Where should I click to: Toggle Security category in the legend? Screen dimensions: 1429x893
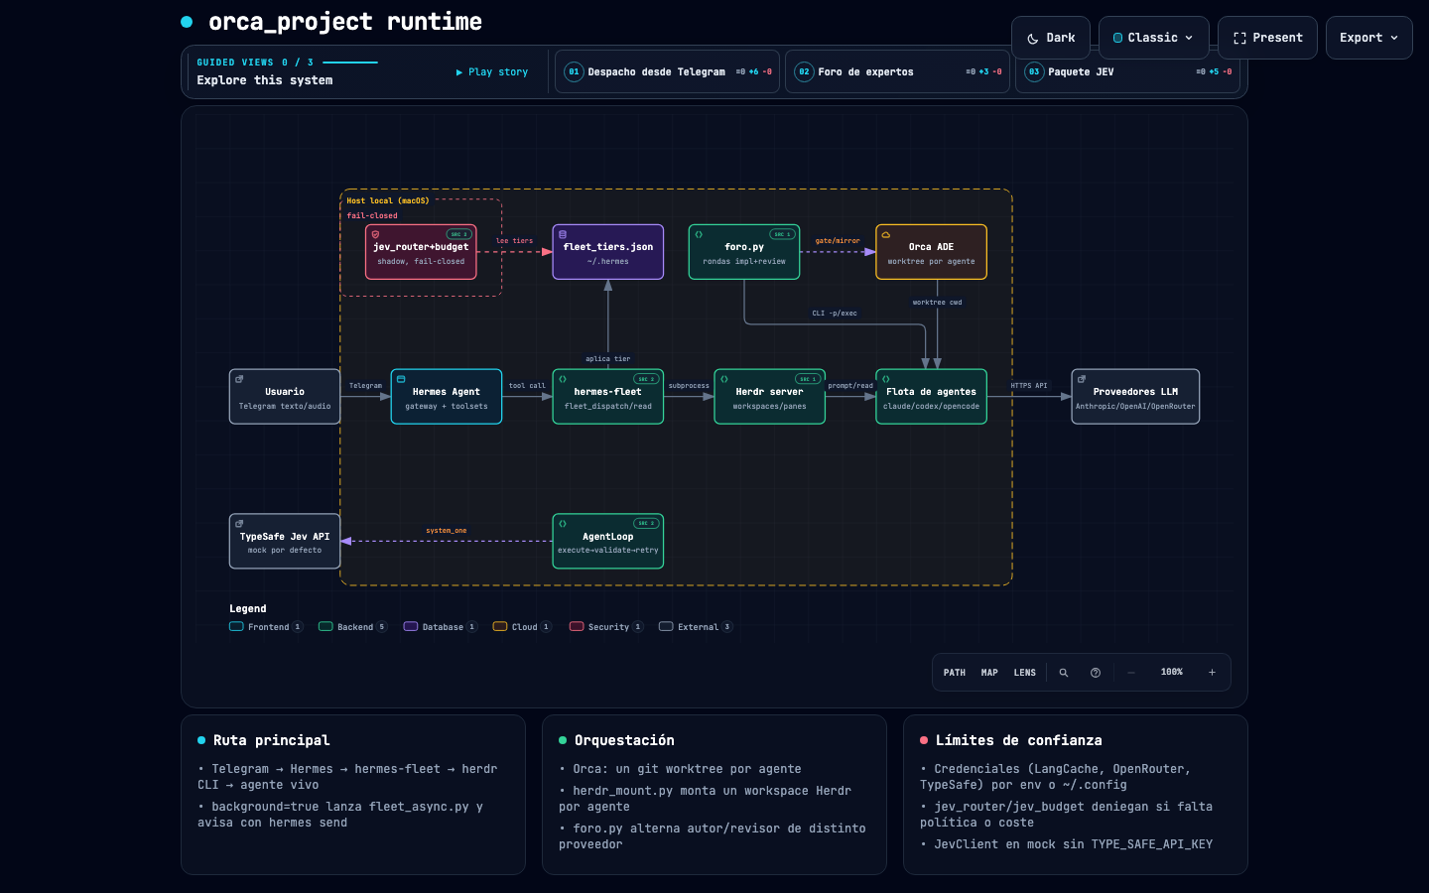[606, 627]
